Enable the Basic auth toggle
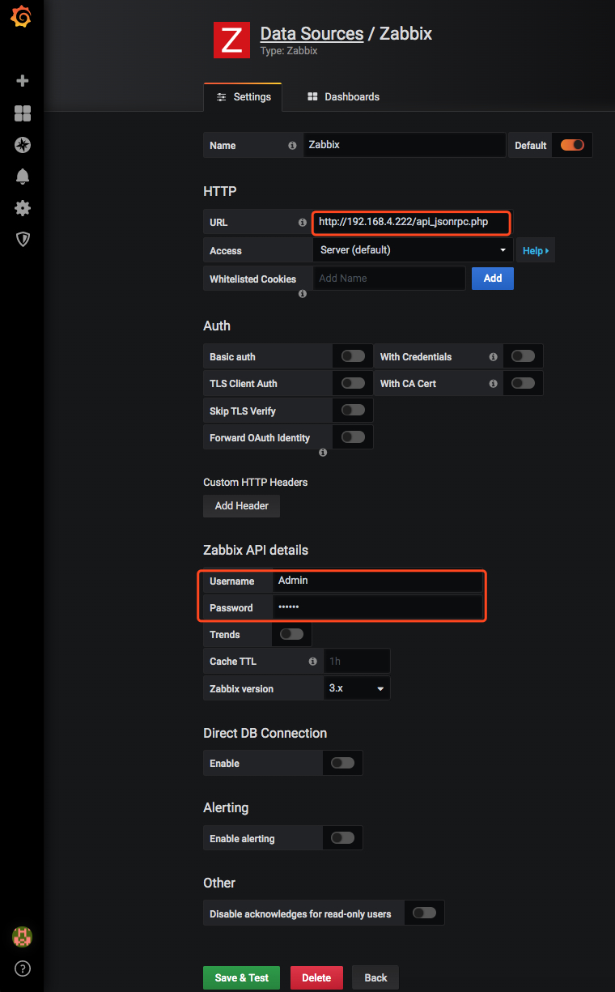Viewport: 615px width, 992px height. pyautogui.click(x=353, y=356)
